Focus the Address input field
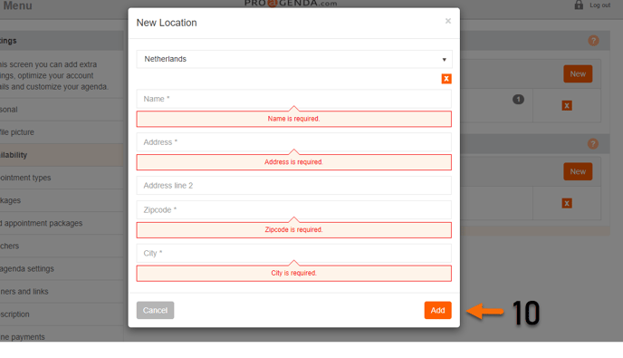Screen dimensions: 623x358 pyautogui.click(x=294, y=142)
